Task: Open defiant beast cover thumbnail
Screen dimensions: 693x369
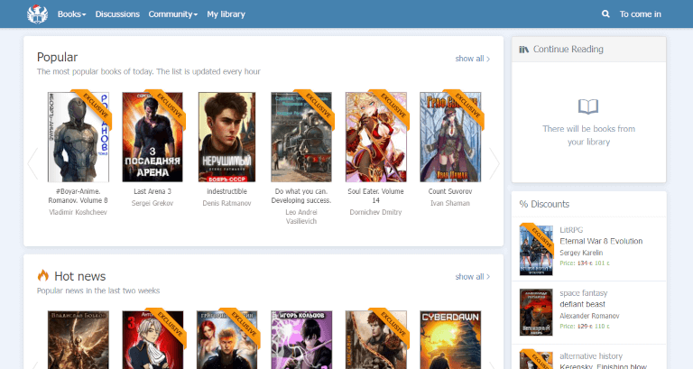Action: click(536, 312)
